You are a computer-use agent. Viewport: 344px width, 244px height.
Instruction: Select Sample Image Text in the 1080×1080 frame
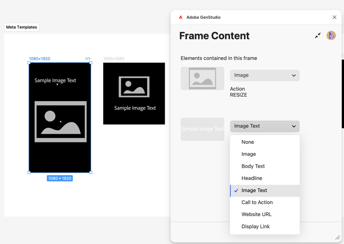135,108
